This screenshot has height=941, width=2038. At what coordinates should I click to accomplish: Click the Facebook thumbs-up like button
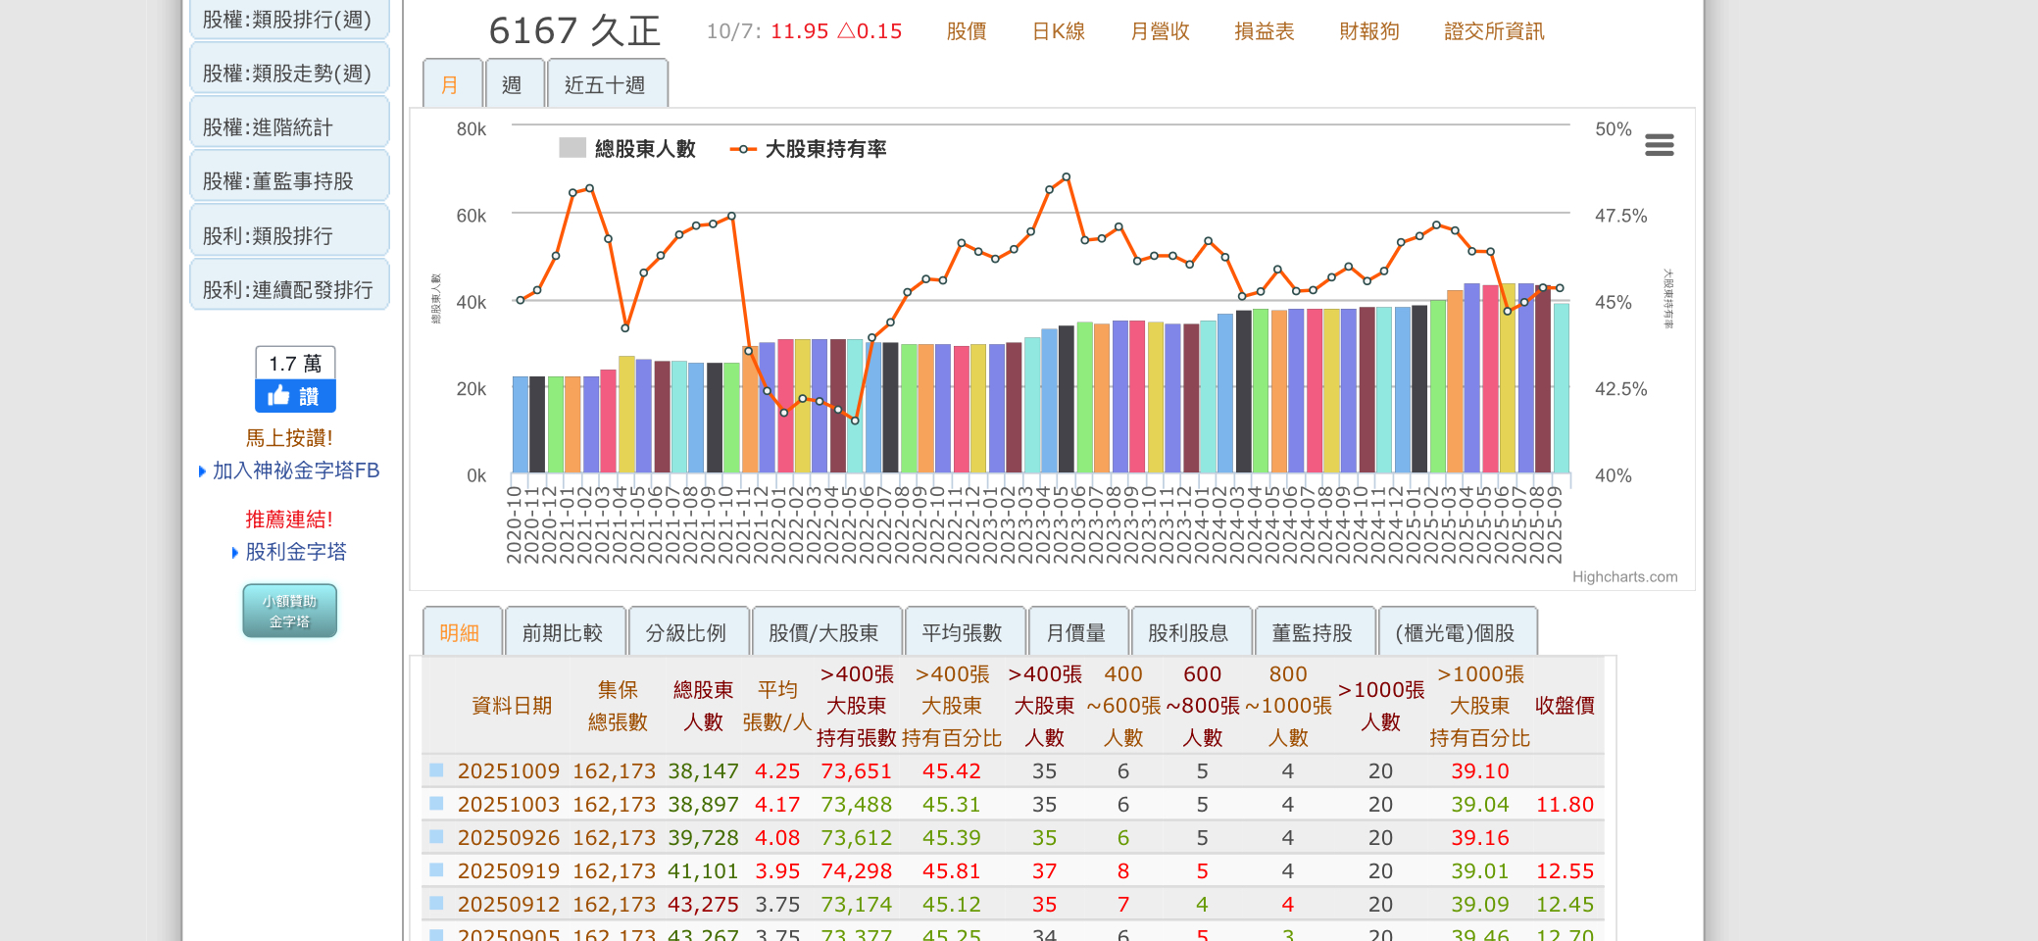295,396
